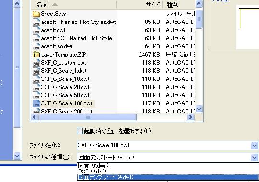Viewport: 259px width, 182px height.
Task: Select file name SXF_C_custom.dwt
Action: coord(64,63)
